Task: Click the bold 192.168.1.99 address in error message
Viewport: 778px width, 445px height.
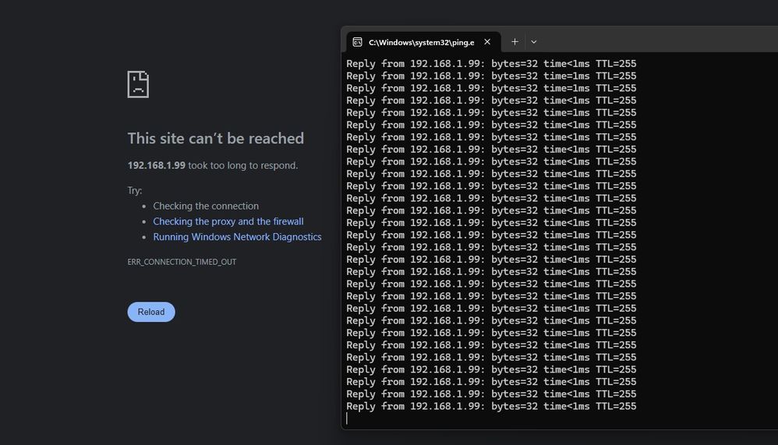Action: click(x=156, y=165)
